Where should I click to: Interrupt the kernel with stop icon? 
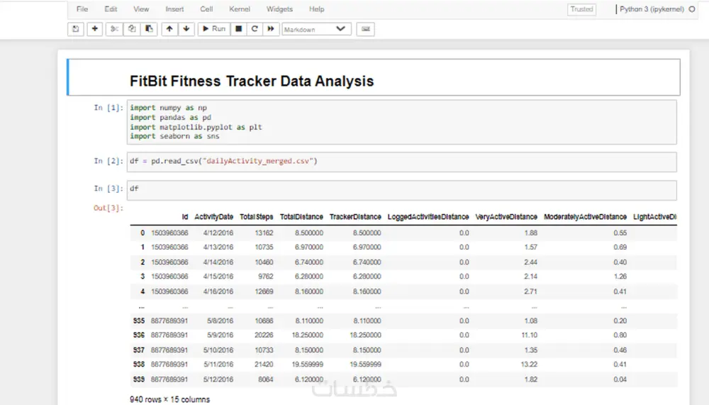238,29
